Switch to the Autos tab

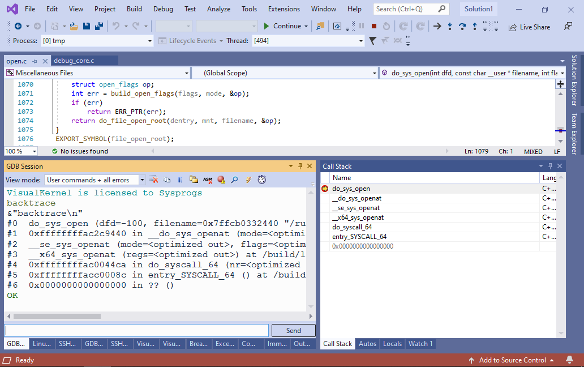tap(367, 344)
